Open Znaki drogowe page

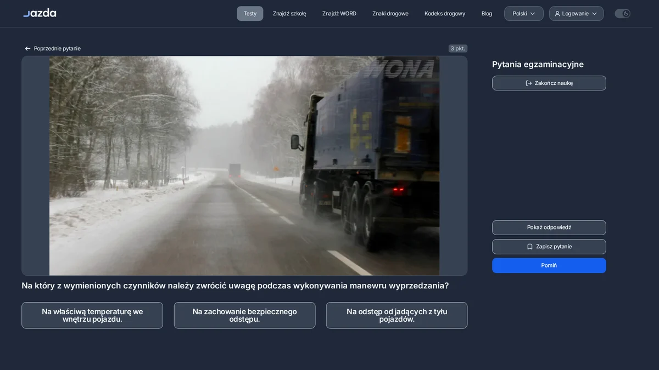coord(390,14)
